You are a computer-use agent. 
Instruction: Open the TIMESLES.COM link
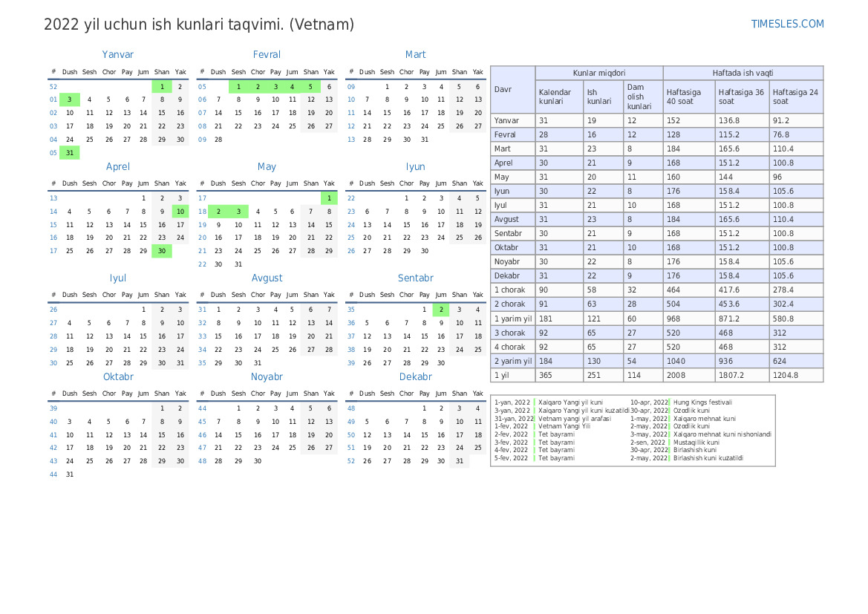[787, 24]
